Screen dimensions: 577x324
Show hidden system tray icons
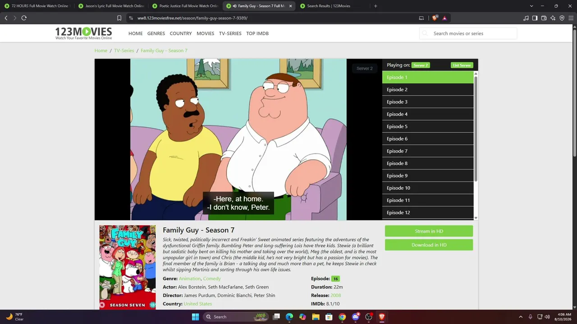pyautogui.click(x=521, y=317)
